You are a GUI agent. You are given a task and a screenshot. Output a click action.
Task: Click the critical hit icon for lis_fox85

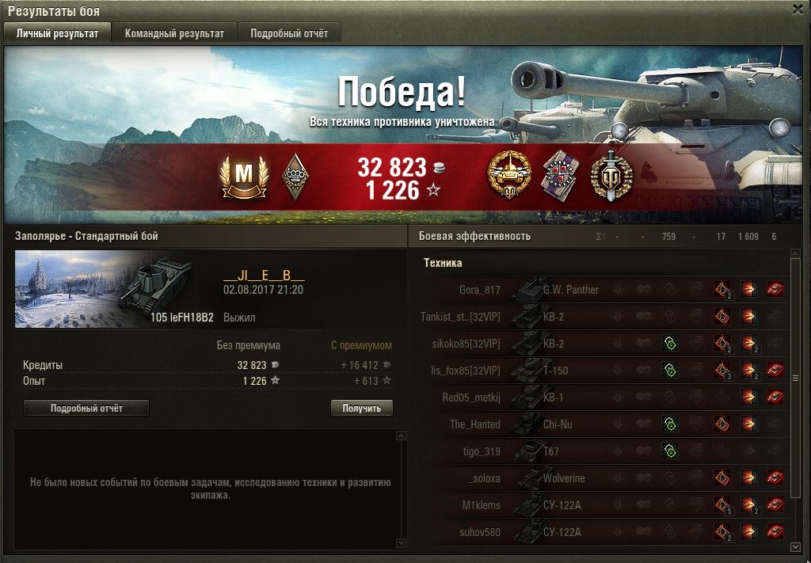[722, 370]
